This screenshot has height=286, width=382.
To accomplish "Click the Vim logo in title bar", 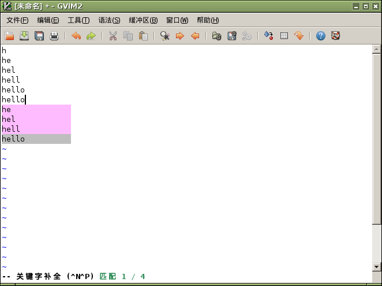I will pyautogui.click(x=6, y=6).
